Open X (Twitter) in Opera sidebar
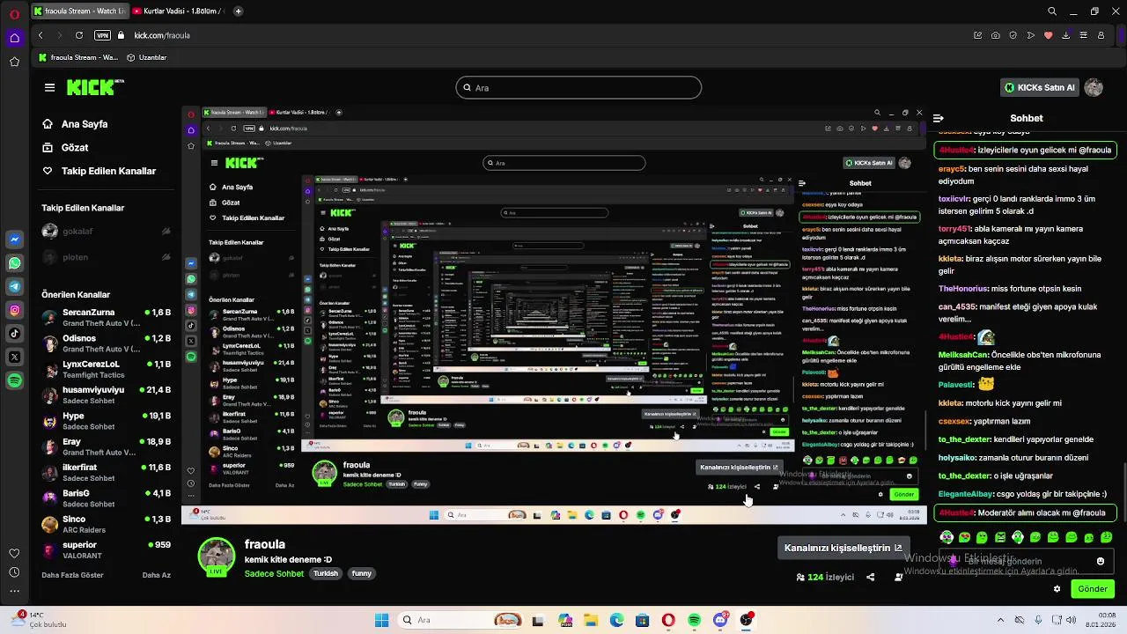This screenshot has height=634, width=1127. (14, 357)
